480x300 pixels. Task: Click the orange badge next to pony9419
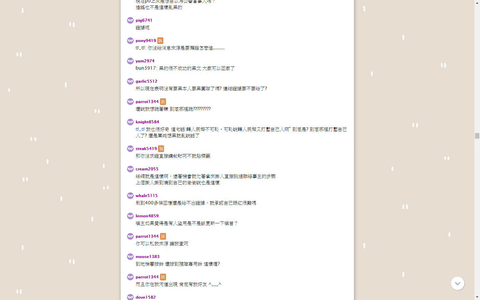coord(160,41)
